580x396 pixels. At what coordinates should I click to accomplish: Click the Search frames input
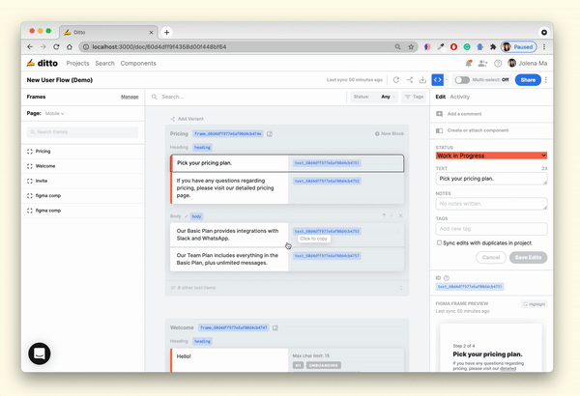tap(82, 132)
